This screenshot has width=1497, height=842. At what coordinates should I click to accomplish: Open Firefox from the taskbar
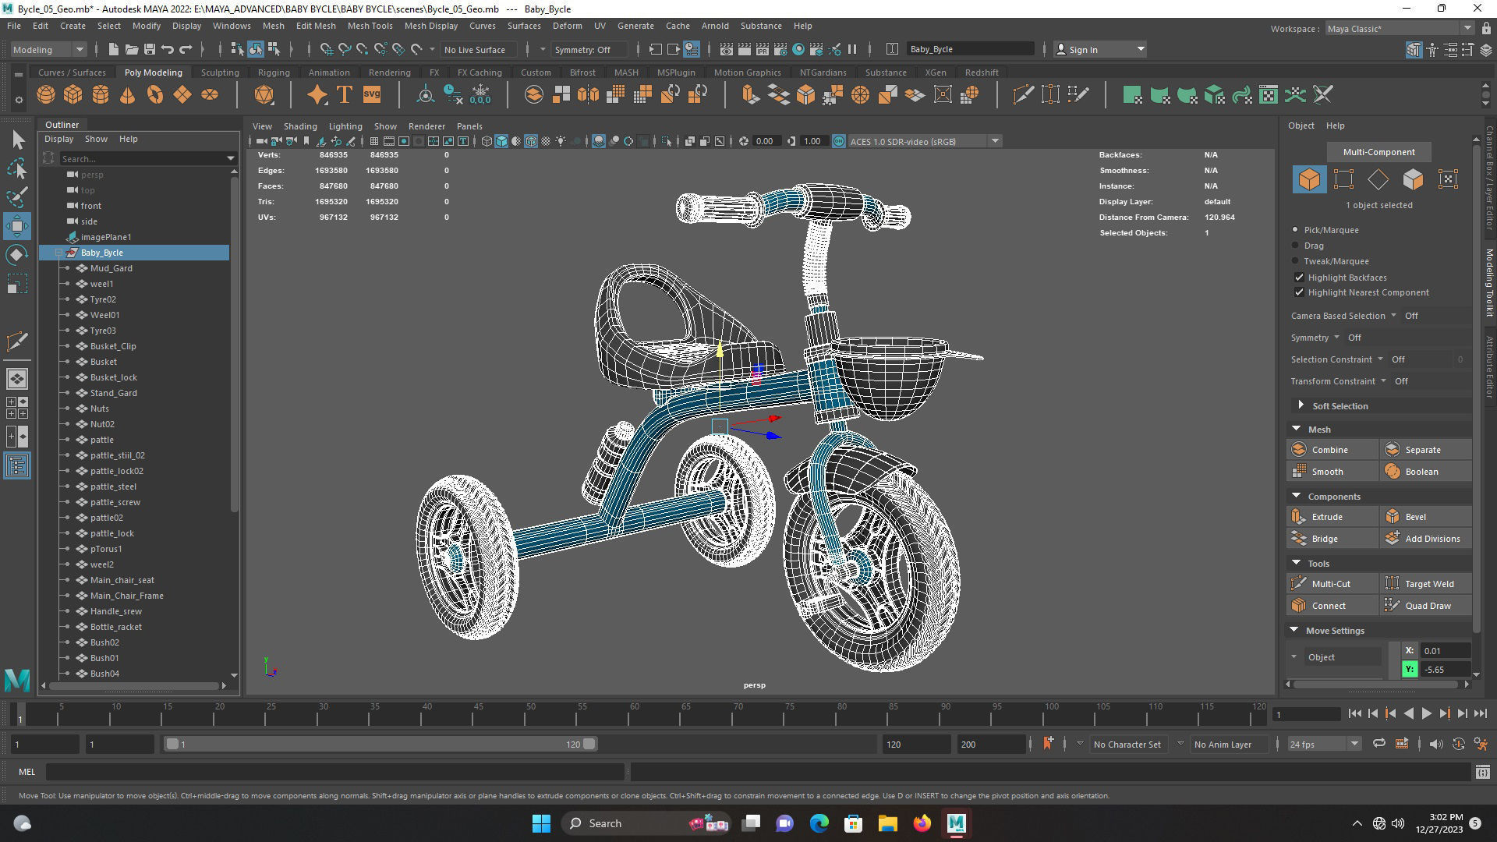922,823
